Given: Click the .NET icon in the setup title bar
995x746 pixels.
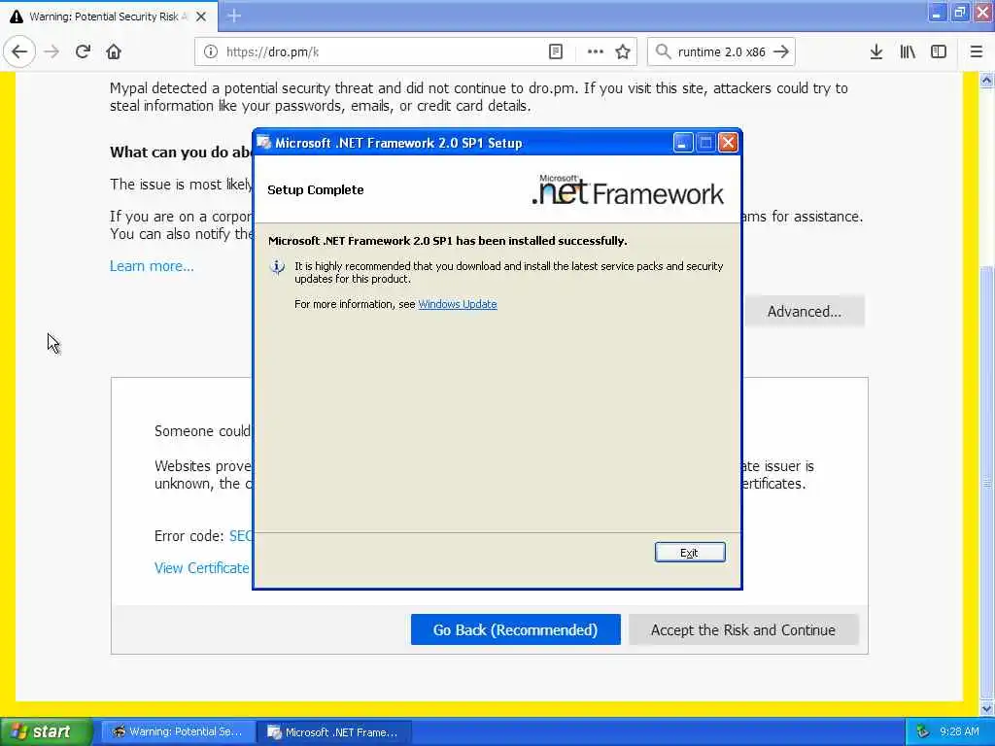Looking at the screenshot, I should 264,143.
